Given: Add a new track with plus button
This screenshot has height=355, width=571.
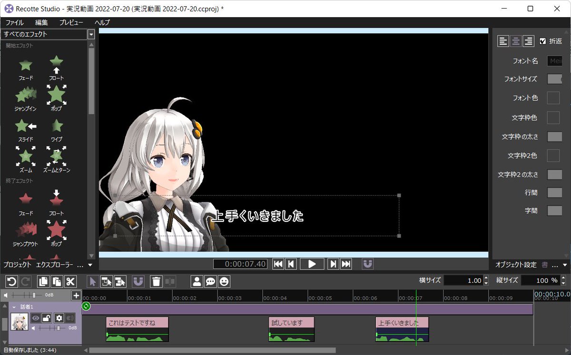Looking at the screenshot, I should [x=76, y=295].
